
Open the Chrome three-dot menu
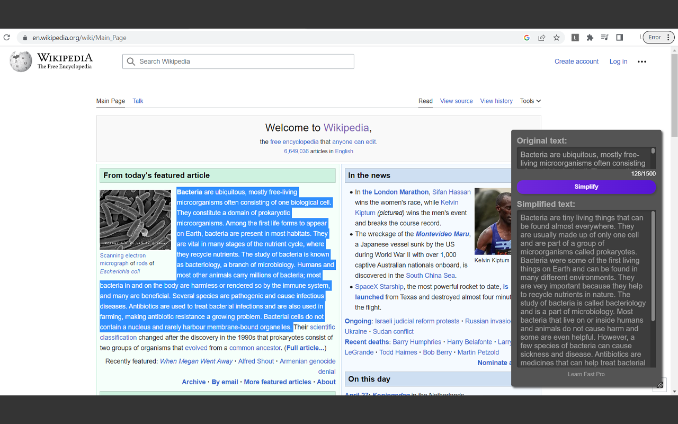(668, 38)
